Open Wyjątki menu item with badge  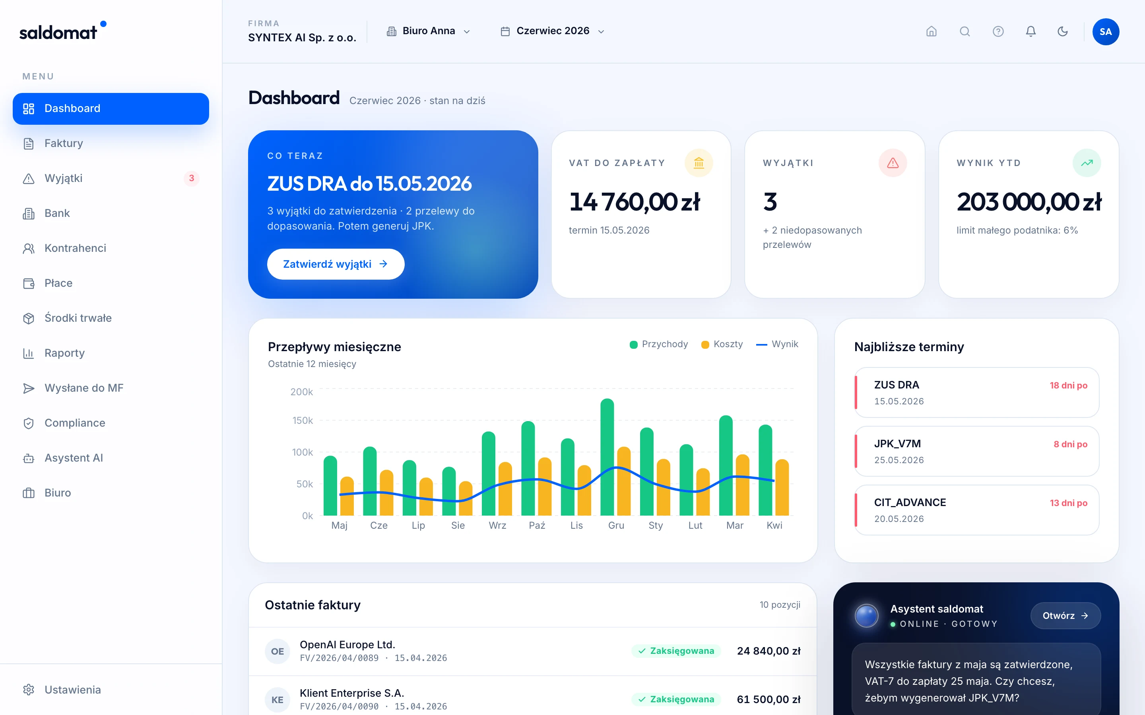coord(111,178)
